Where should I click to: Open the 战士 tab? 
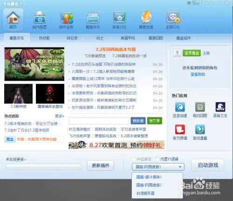click(100, 38)
